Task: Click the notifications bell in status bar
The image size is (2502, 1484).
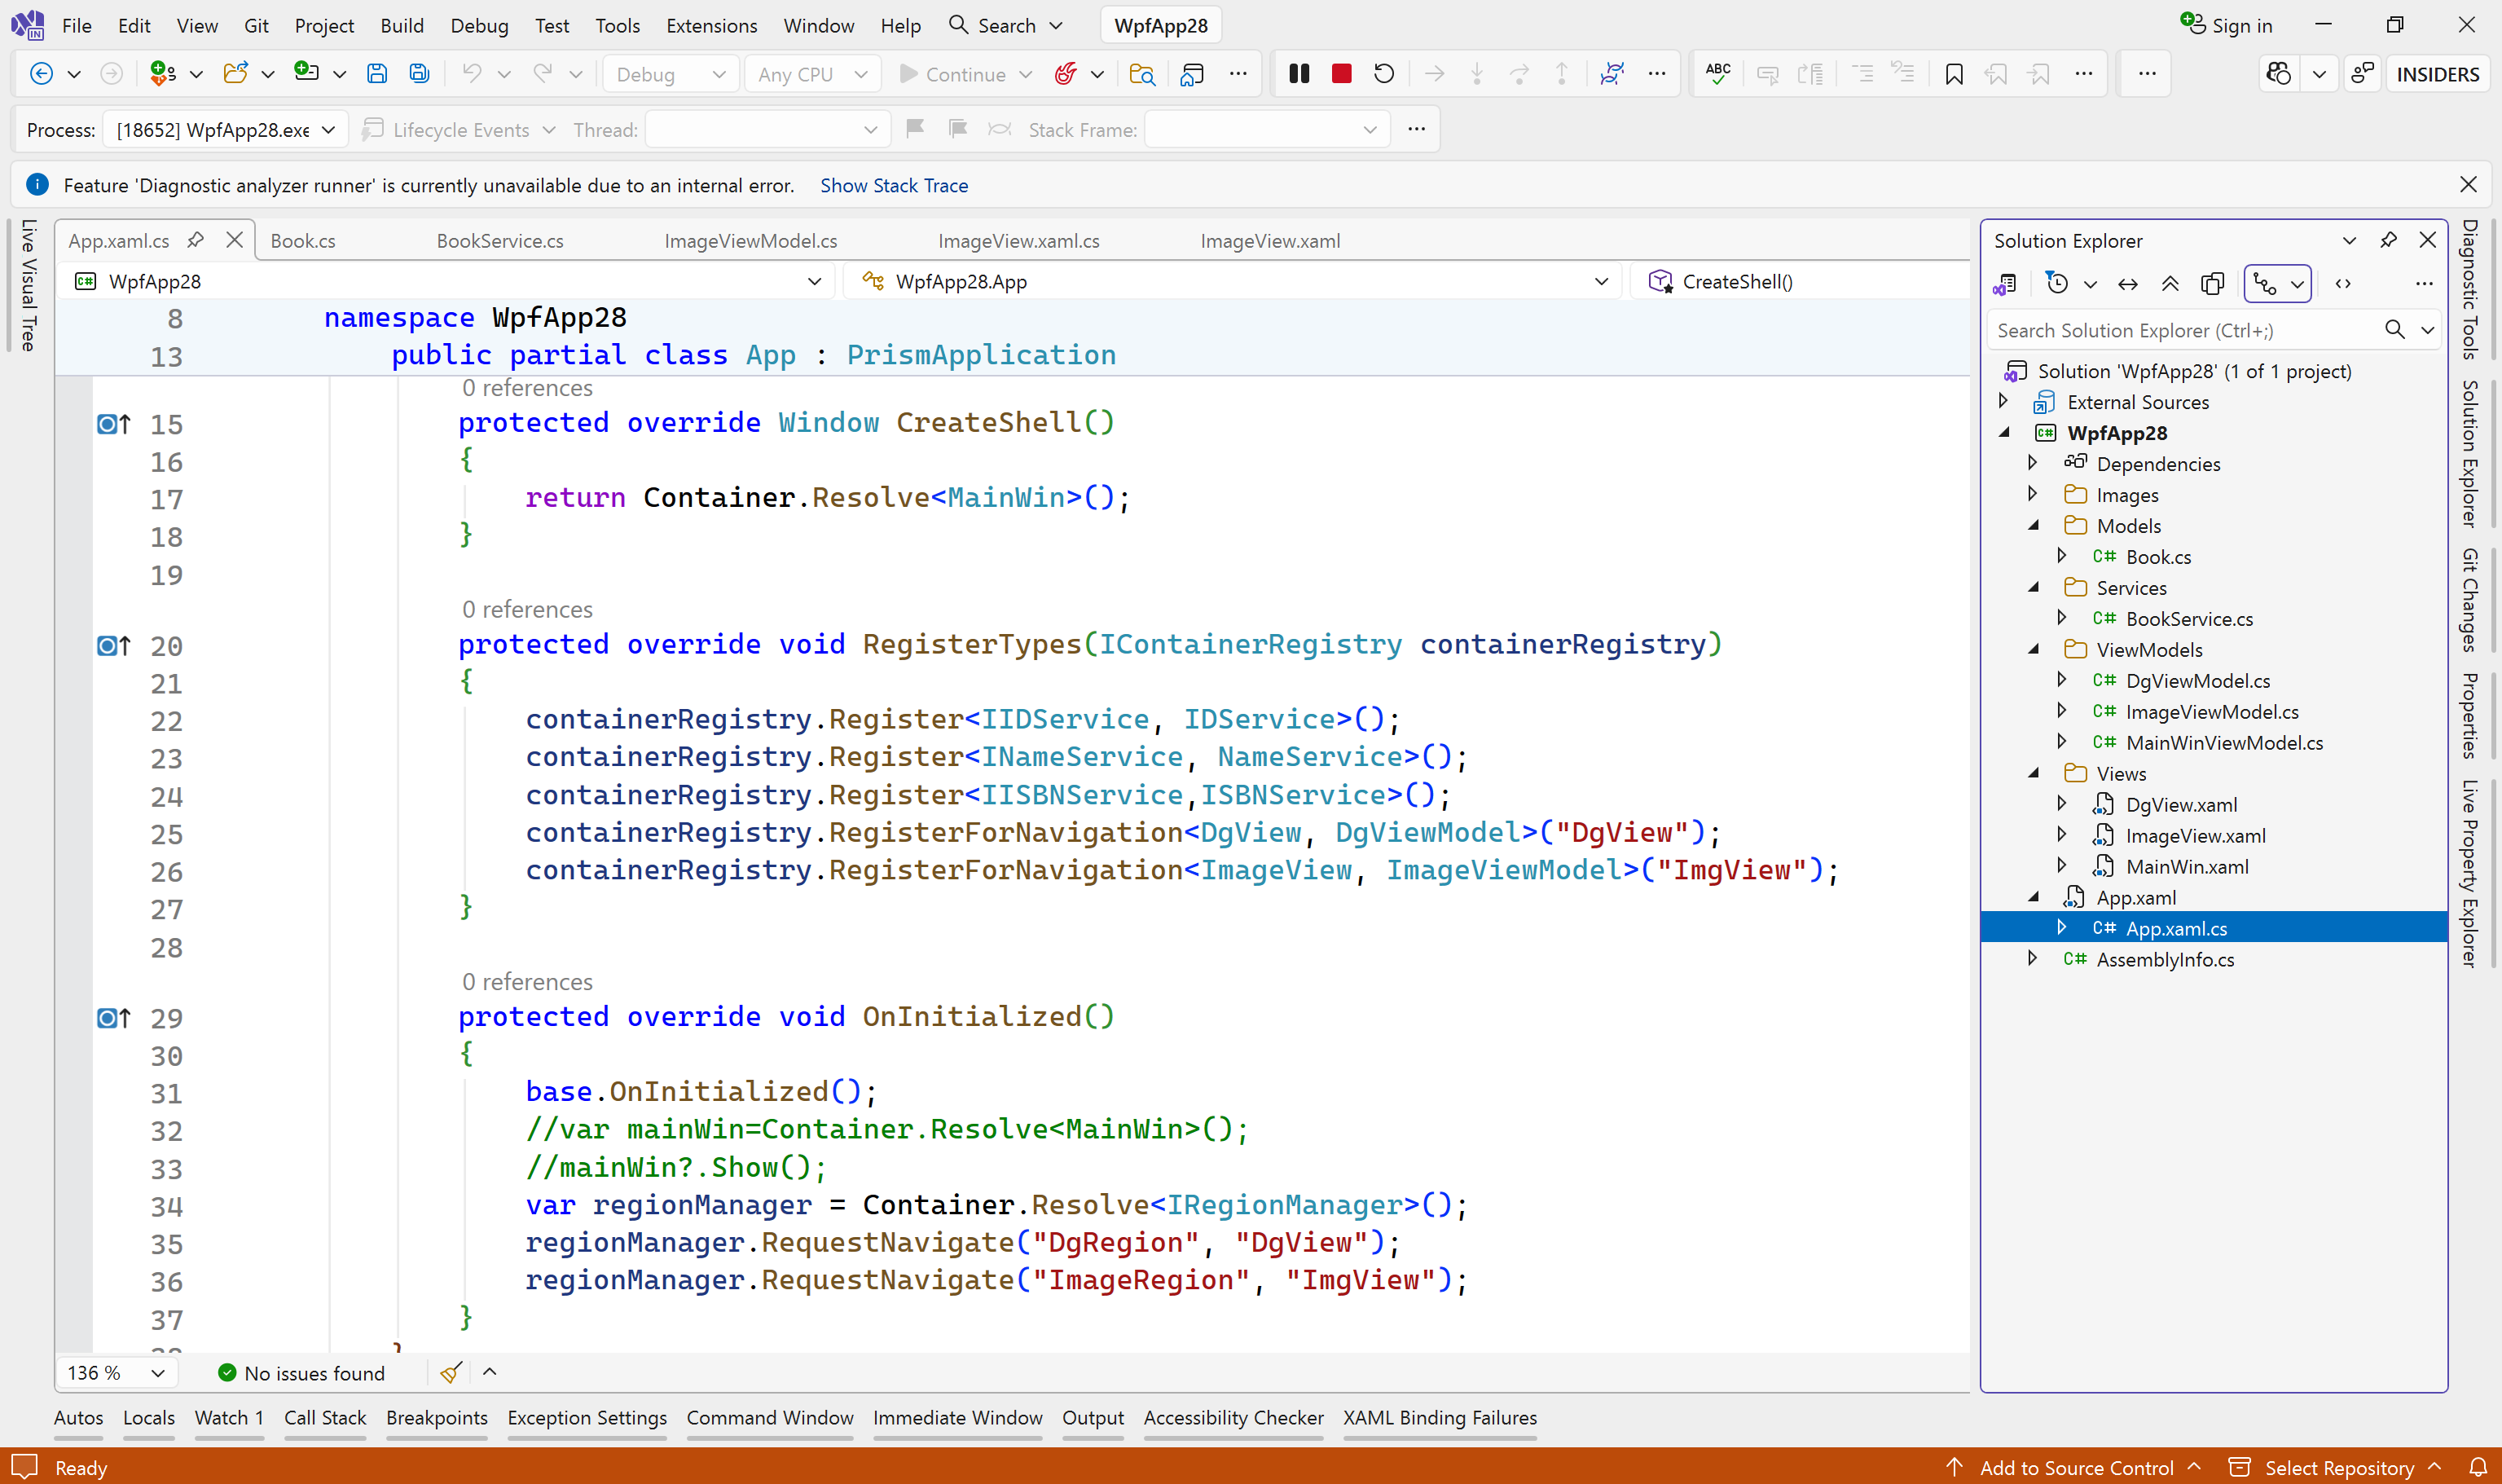Action: (2477, 1467)
